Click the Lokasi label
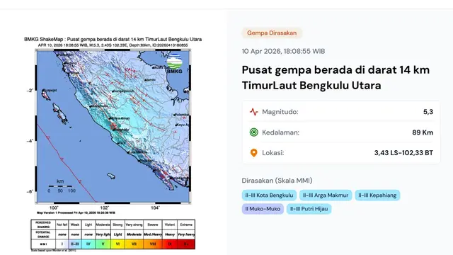453x255 pixels. click(273, 153)
